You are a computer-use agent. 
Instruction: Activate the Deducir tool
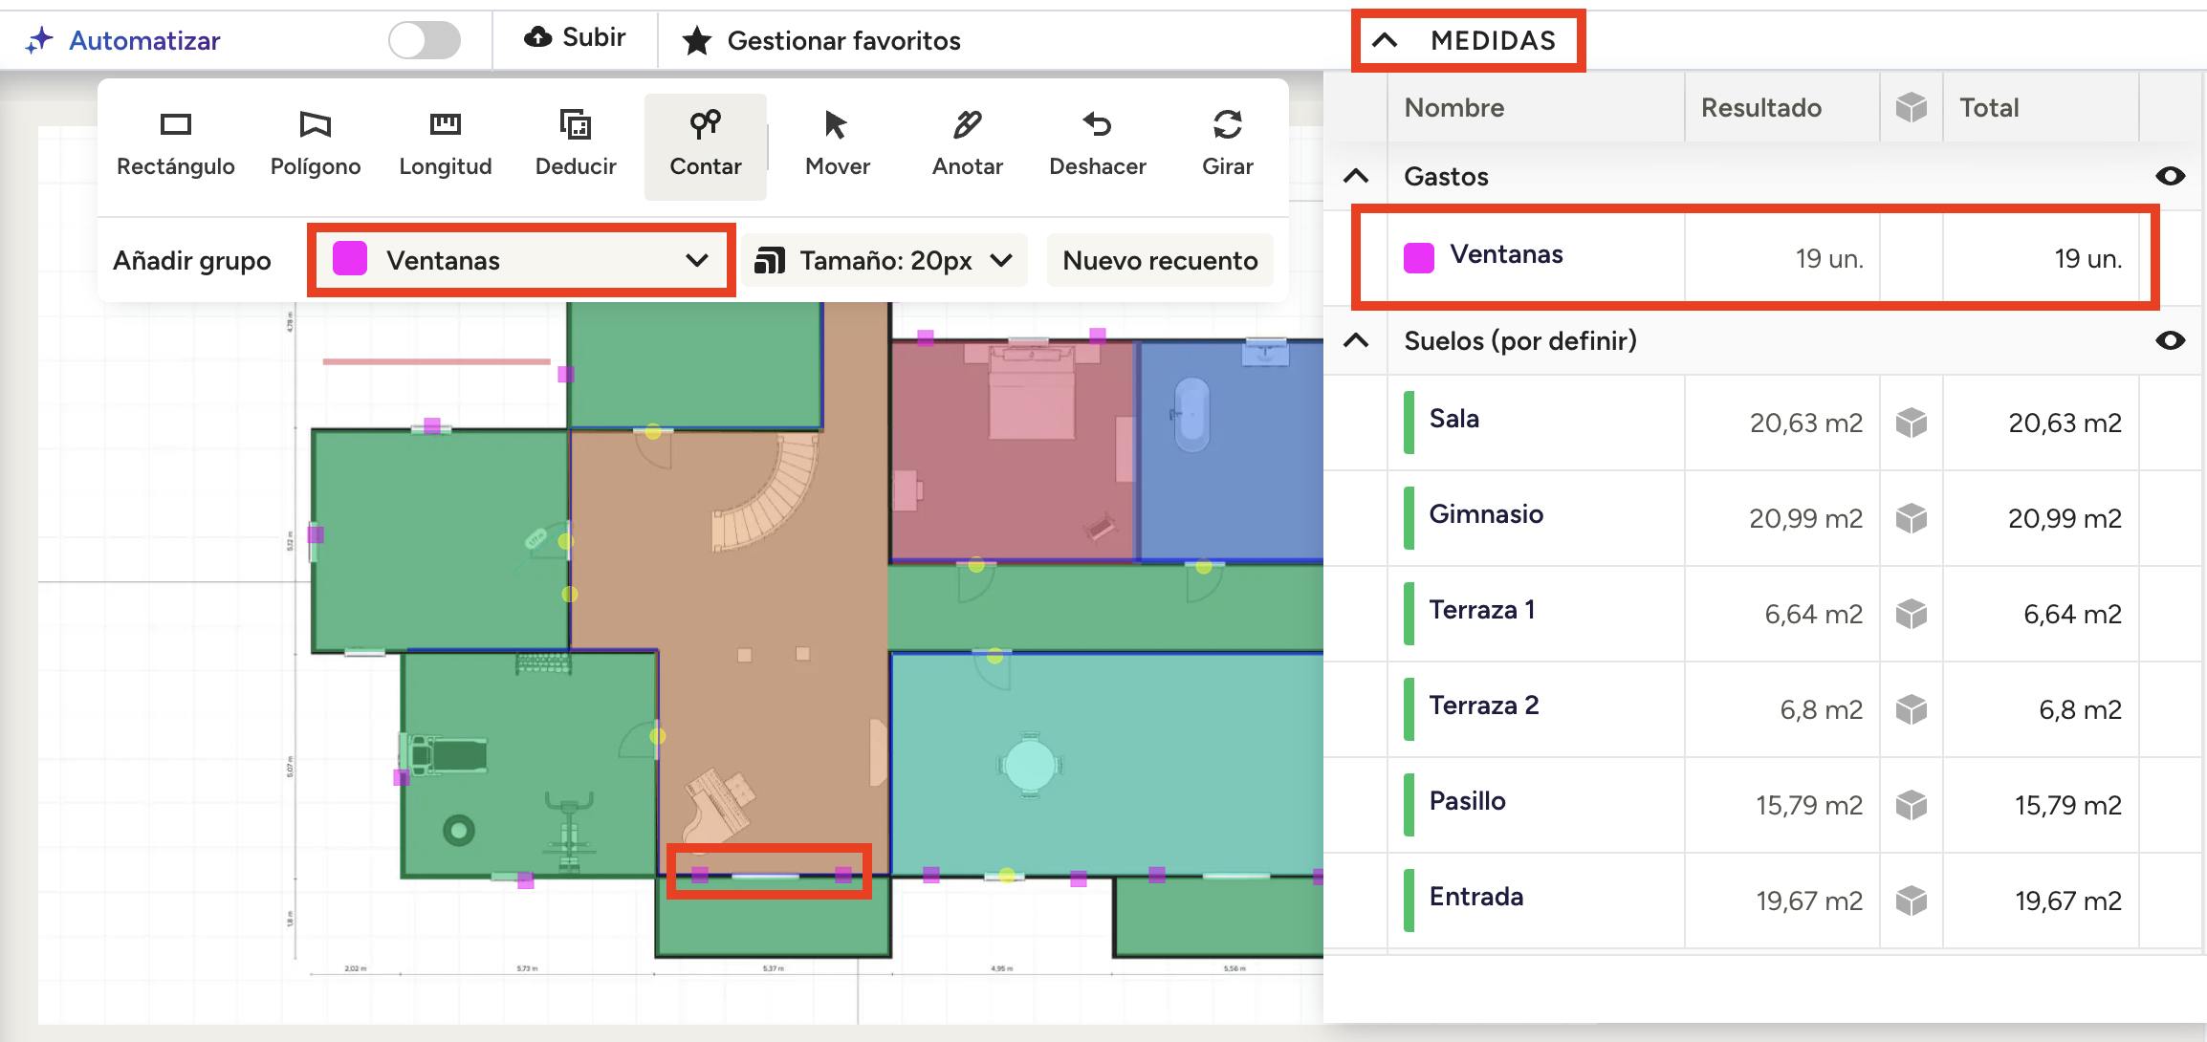point(575,143)
